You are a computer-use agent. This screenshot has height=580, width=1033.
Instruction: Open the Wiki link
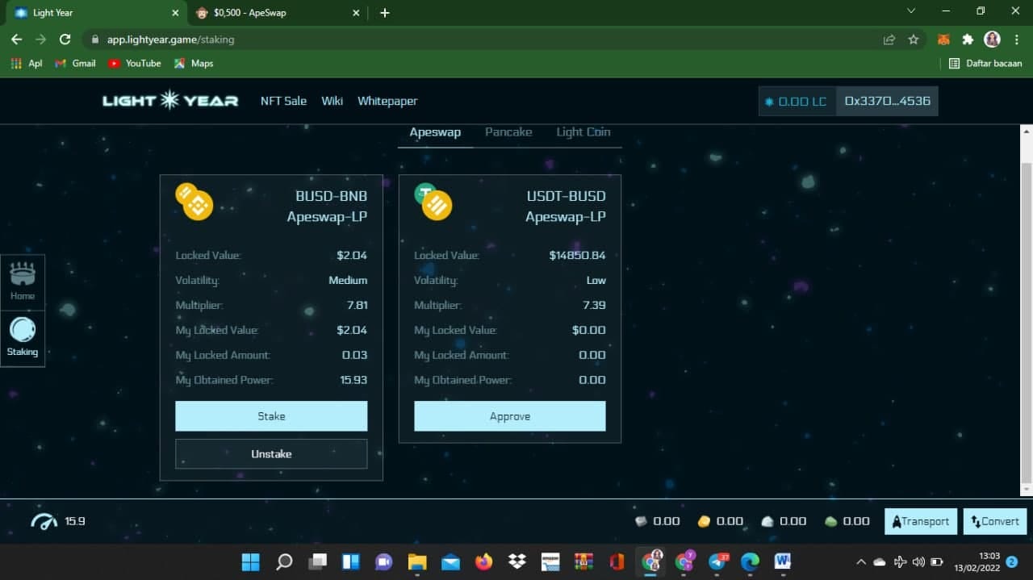332,101
